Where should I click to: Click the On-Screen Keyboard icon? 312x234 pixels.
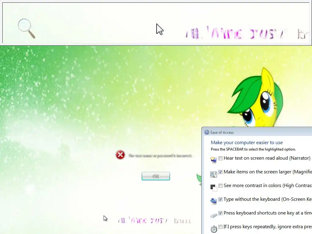coord(214,201)
